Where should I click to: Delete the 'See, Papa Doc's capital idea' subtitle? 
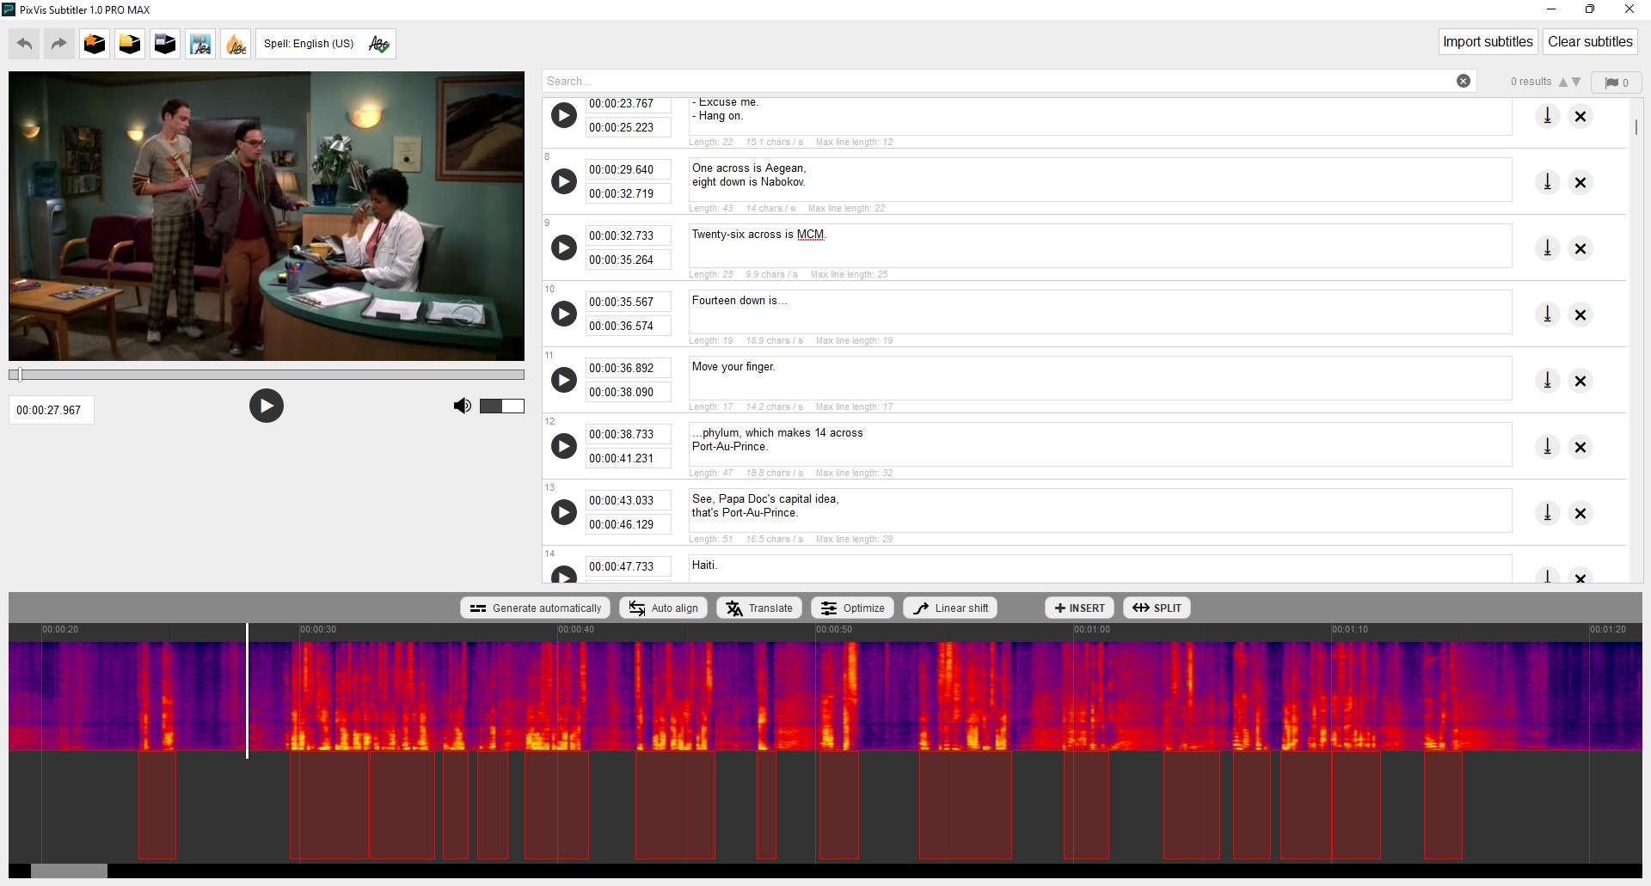tap(1580, 513)
